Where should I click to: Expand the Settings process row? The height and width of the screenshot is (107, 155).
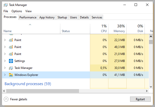[x=5, y=61]
